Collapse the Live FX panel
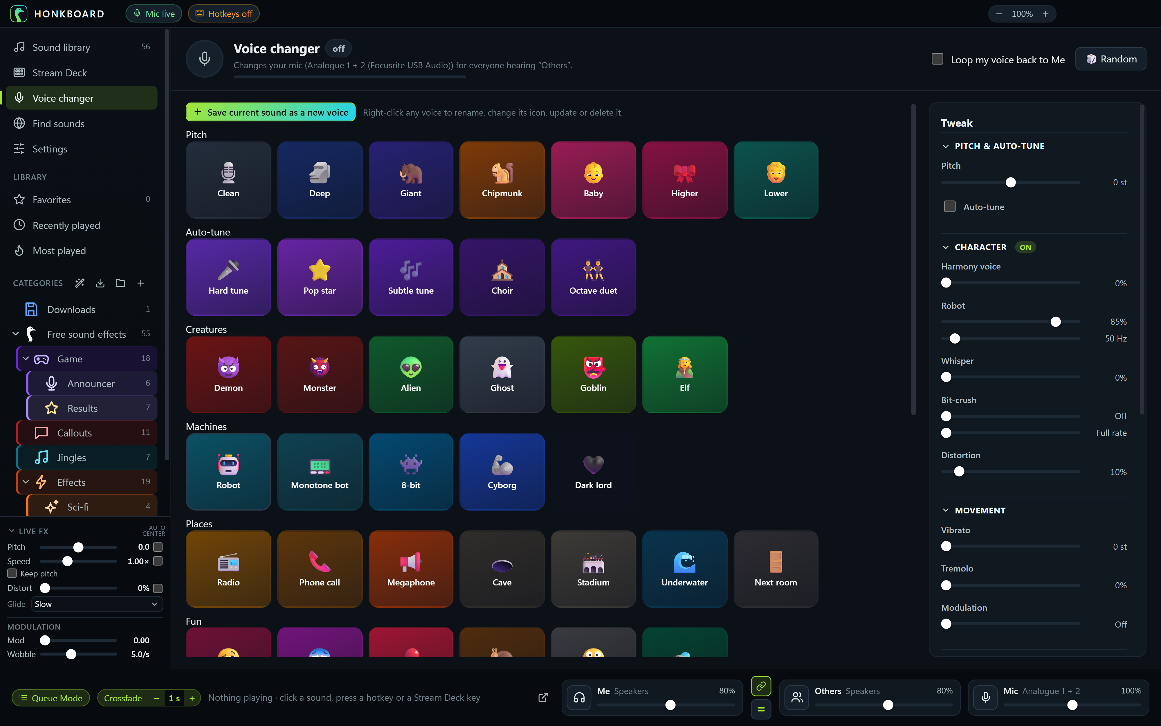Viewport: 1161px width, 726px height. [12, 531]
